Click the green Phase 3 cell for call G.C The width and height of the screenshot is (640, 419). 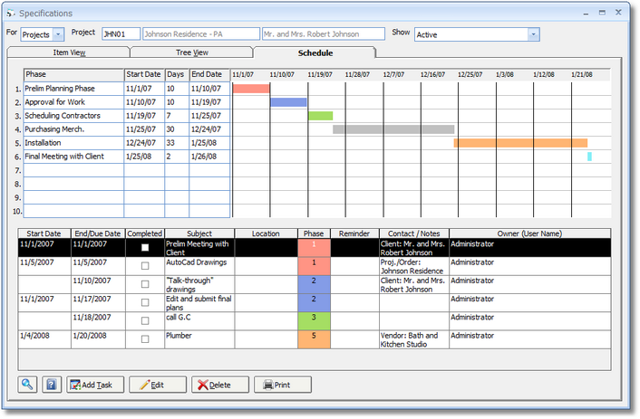pyautogui.click(x=314, y=320)
